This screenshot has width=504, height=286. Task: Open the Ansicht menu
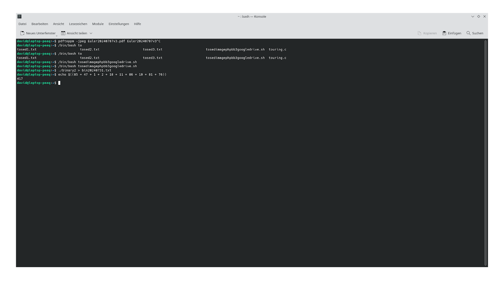coord(59,24)
